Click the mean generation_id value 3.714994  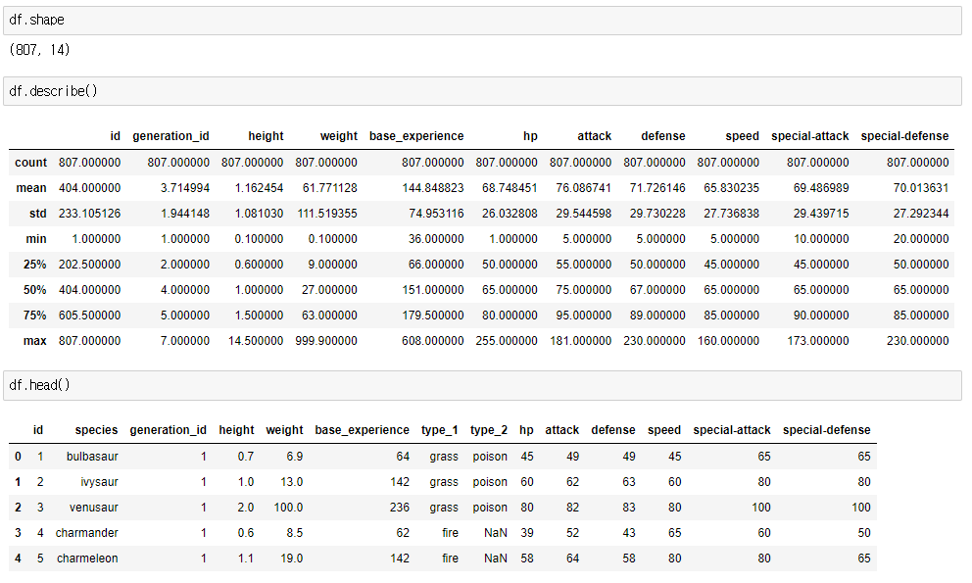(x=185, y=188)
